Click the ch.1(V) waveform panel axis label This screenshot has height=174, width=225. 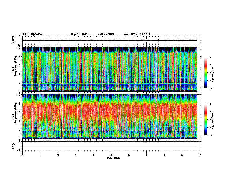(13, 40)
